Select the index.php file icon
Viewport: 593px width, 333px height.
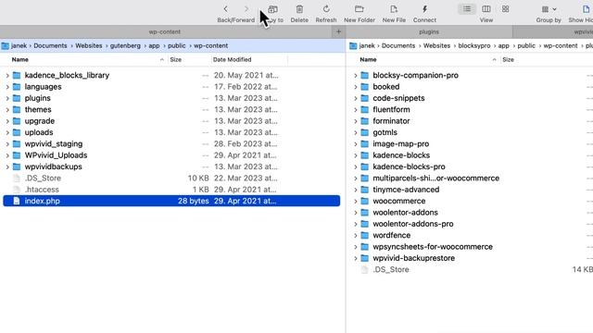(x=17, y=201)
